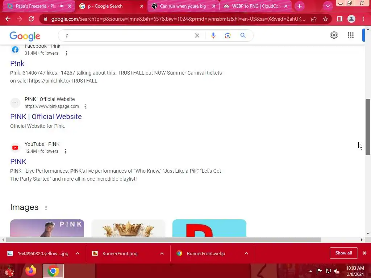Image resolution: width=371 pixels, height=278 pixels.
Task: Open the browser side panel
Action: tap(339, 19)
